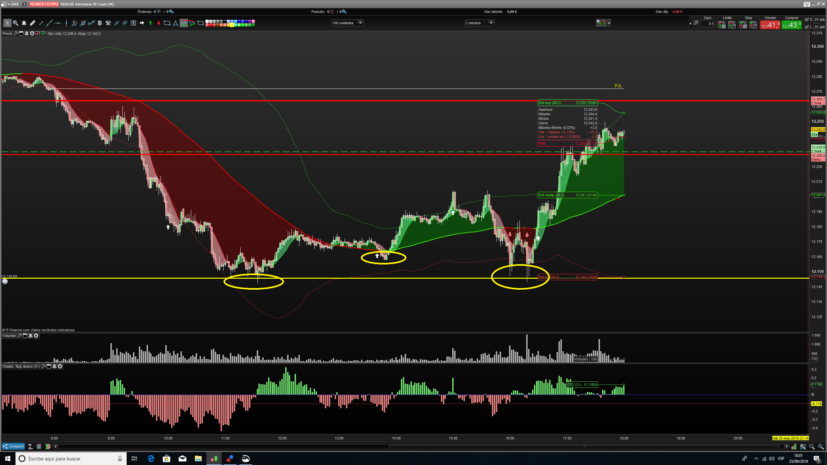Image resolution: width=827 pixels, height=465 pixels.
Task: Open the 2 minutos timeframe dropdown
Action: pos(491,23)
